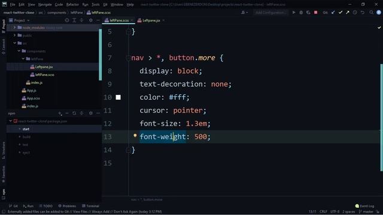This screenshot has width=383, height=215.
Task: Click the npm panel reload scripts icon
Action: (74, 113)
